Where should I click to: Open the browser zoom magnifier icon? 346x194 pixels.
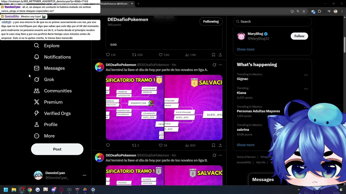click(x=298, y=11)
